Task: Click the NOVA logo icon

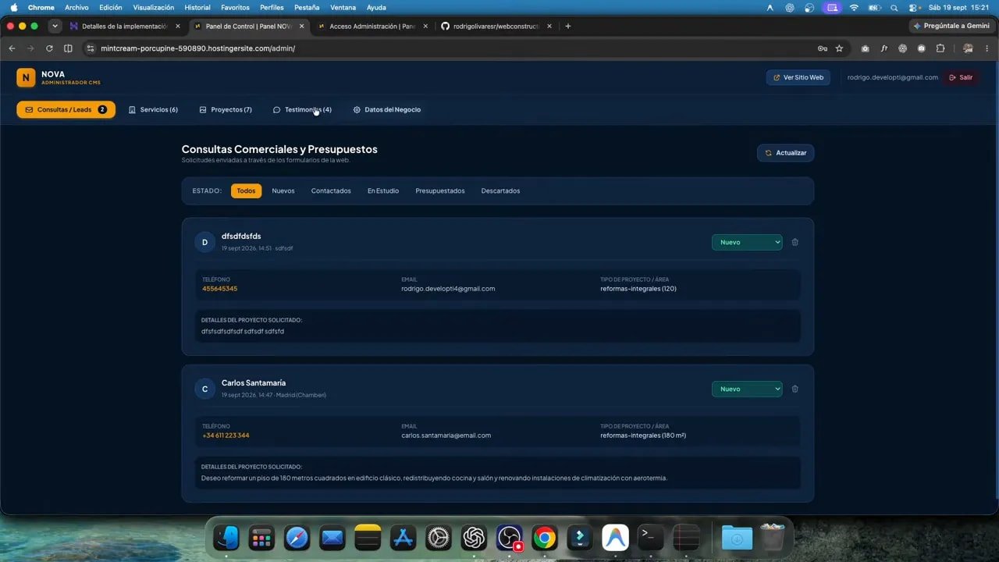Action: click(26, 77)
